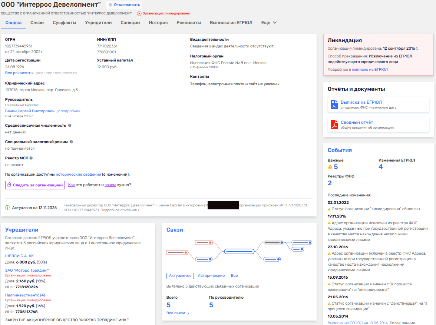Click the help icon beside Специальный налоговый режим
Screen dimensions: 436x325
71,142
